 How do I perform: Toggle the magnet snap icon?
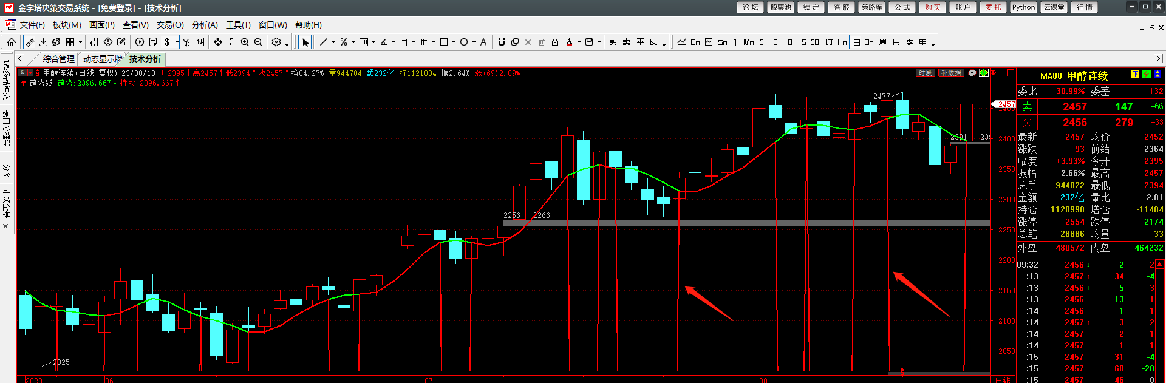coord(502,42)
